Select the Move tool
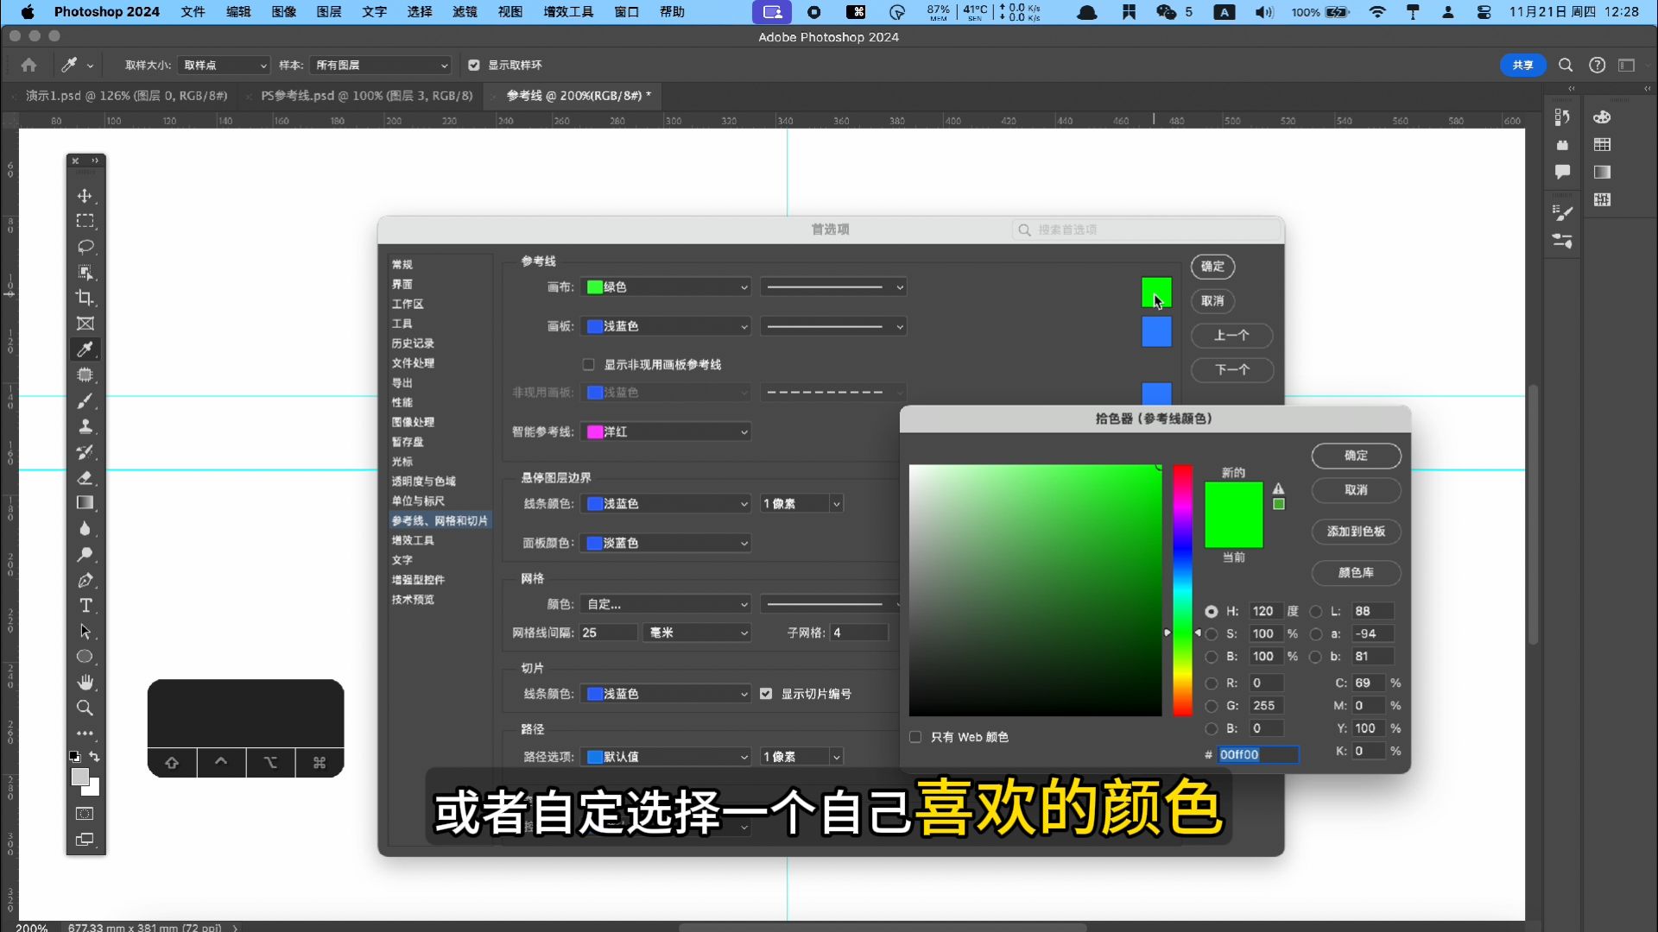1658x932 pixels. click(x=85, y=196)
